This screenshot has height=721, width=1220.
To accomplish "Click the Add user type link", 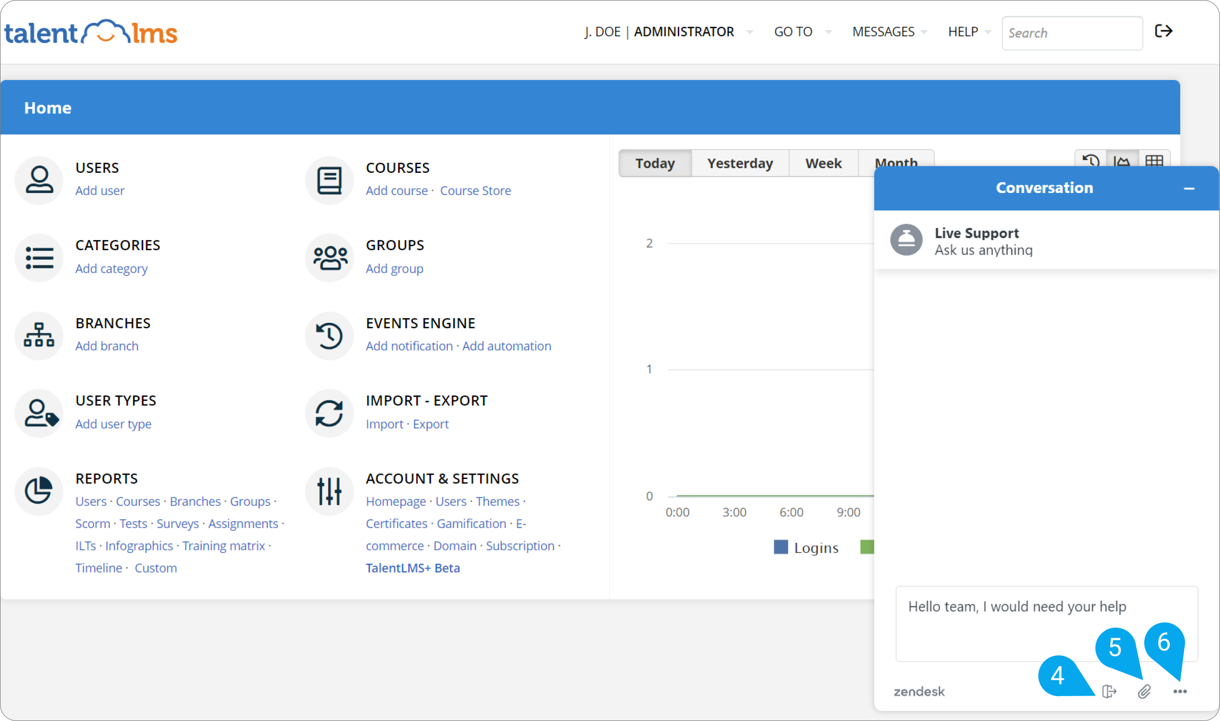I will 113,424.
